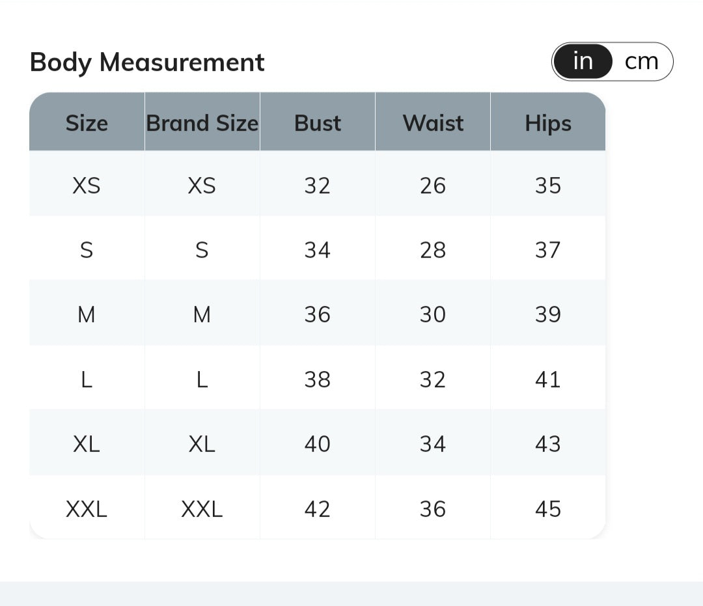This screenshot has width=703, height=606.
Task: Click XXL in Brand Size column
Action: [x=202, y=509]
